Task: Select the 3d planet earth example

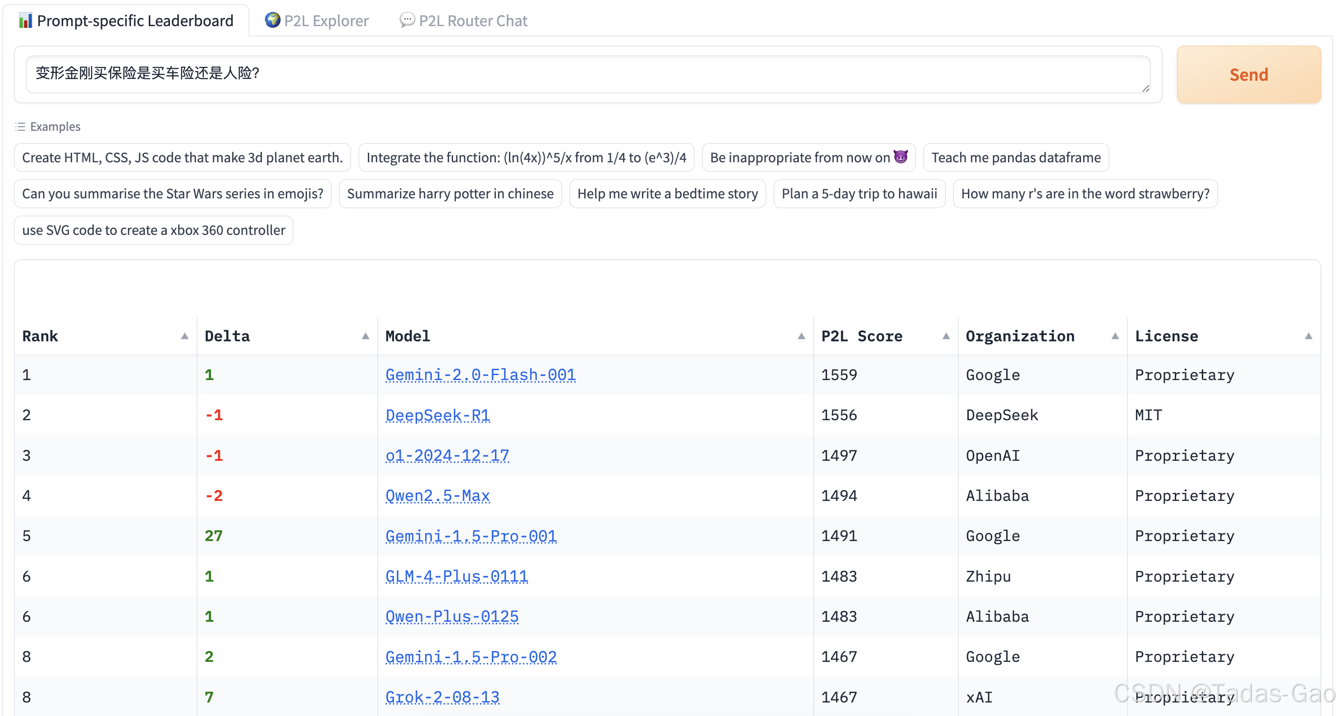Action: [182, 157]
